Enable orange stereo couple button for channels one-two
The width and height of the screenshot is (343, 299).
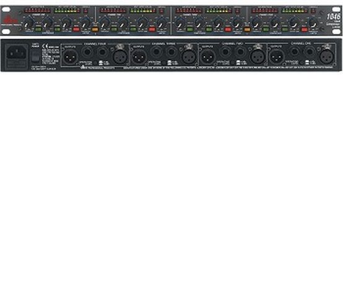(95, 29)
